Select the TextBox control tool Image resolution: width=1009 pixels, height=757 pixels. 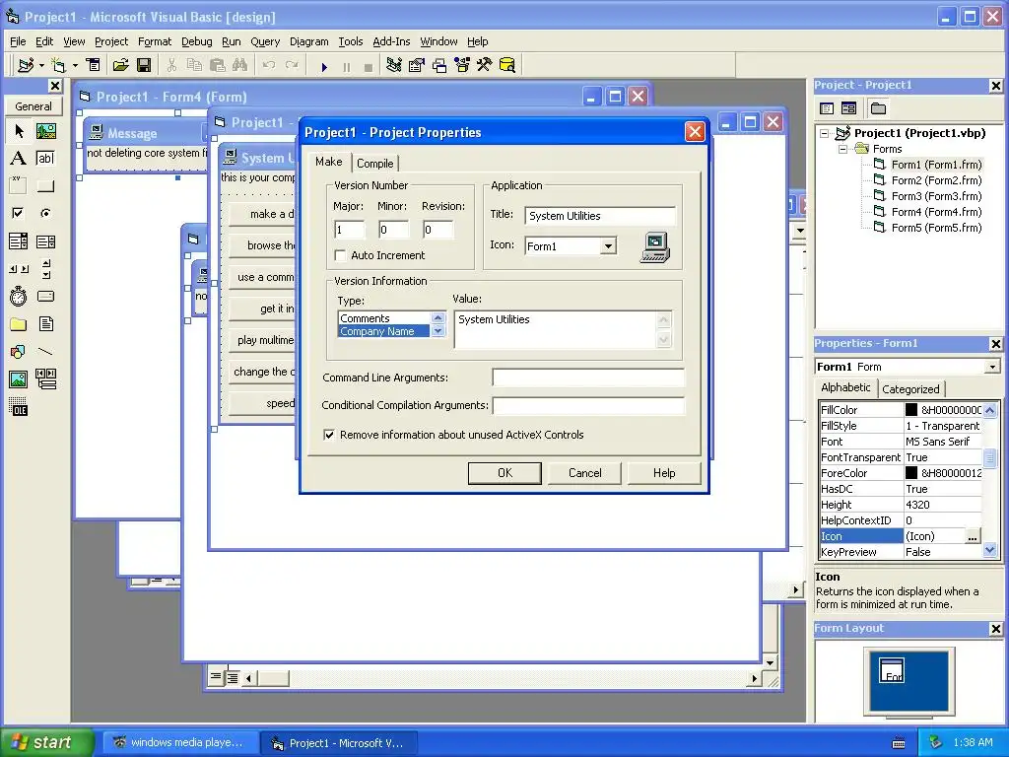[x=45, y=159]
